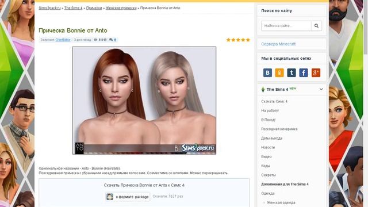This screenshot has width=368, height=207.
Task: Collapse The Sims 4 menu chevron
Action: (x=321, y=89)
